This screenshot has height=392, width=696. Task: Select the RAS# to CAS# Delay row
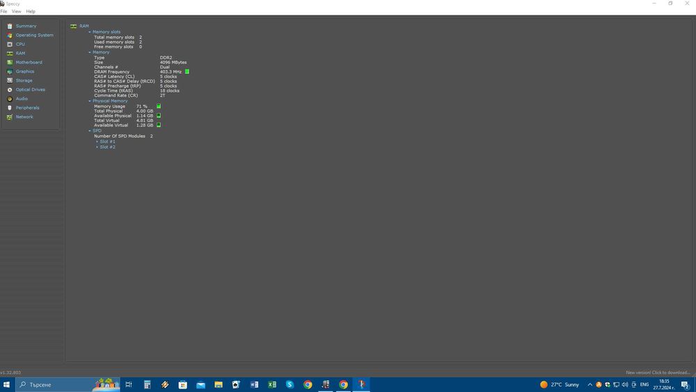136,81
